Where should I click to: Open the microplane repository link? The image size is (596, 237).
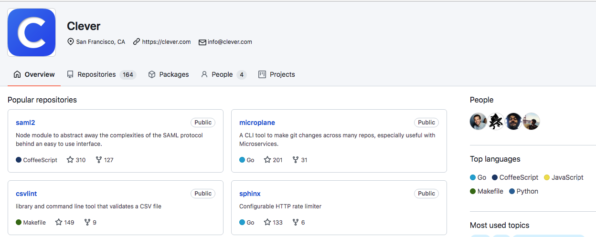[x=257, y=123]
